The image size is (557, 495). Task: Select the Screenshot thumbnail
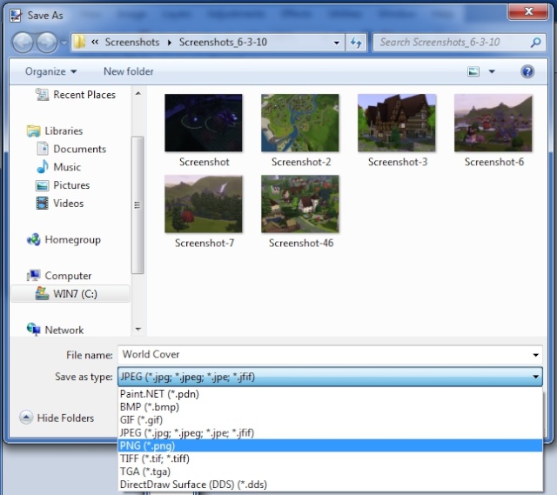tap(204, 123)
